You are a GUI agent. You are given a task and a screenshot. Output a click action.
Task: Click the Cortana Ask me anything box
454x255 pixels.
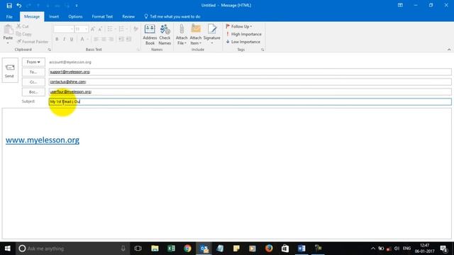pyautogui.click(x=72, y=249)
